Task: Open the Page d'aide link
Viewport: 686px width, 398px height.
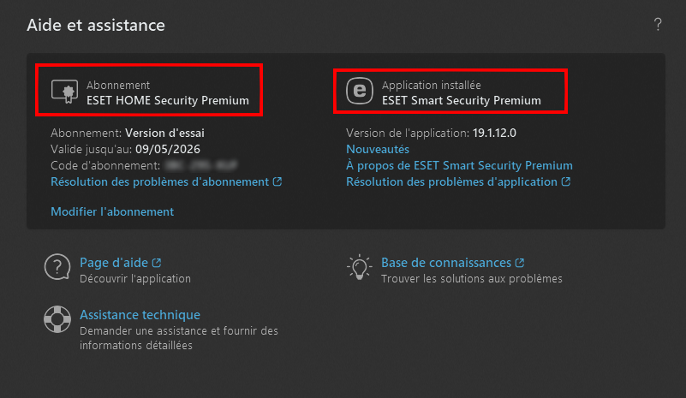Action: tap(115, 263)
